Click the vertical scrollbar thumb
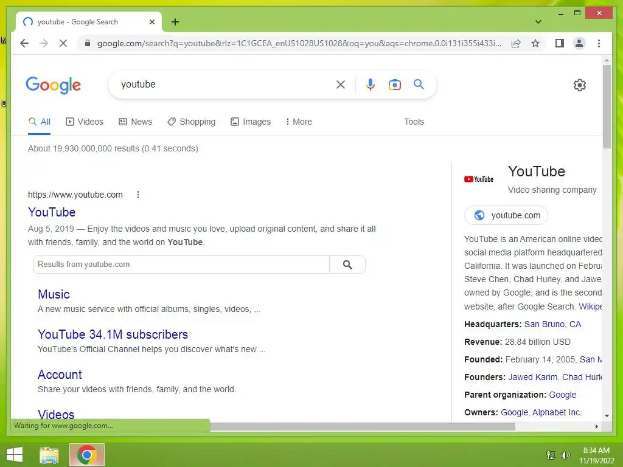Screen dimensions: 623x467 [x=607, y=106]
